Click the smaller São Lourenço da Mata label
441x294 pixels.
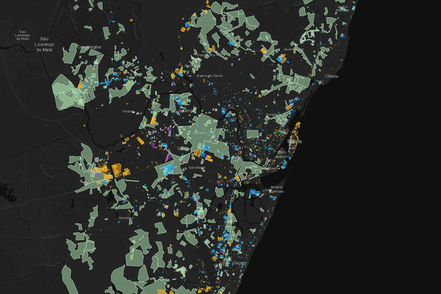(x=22, y=35)
